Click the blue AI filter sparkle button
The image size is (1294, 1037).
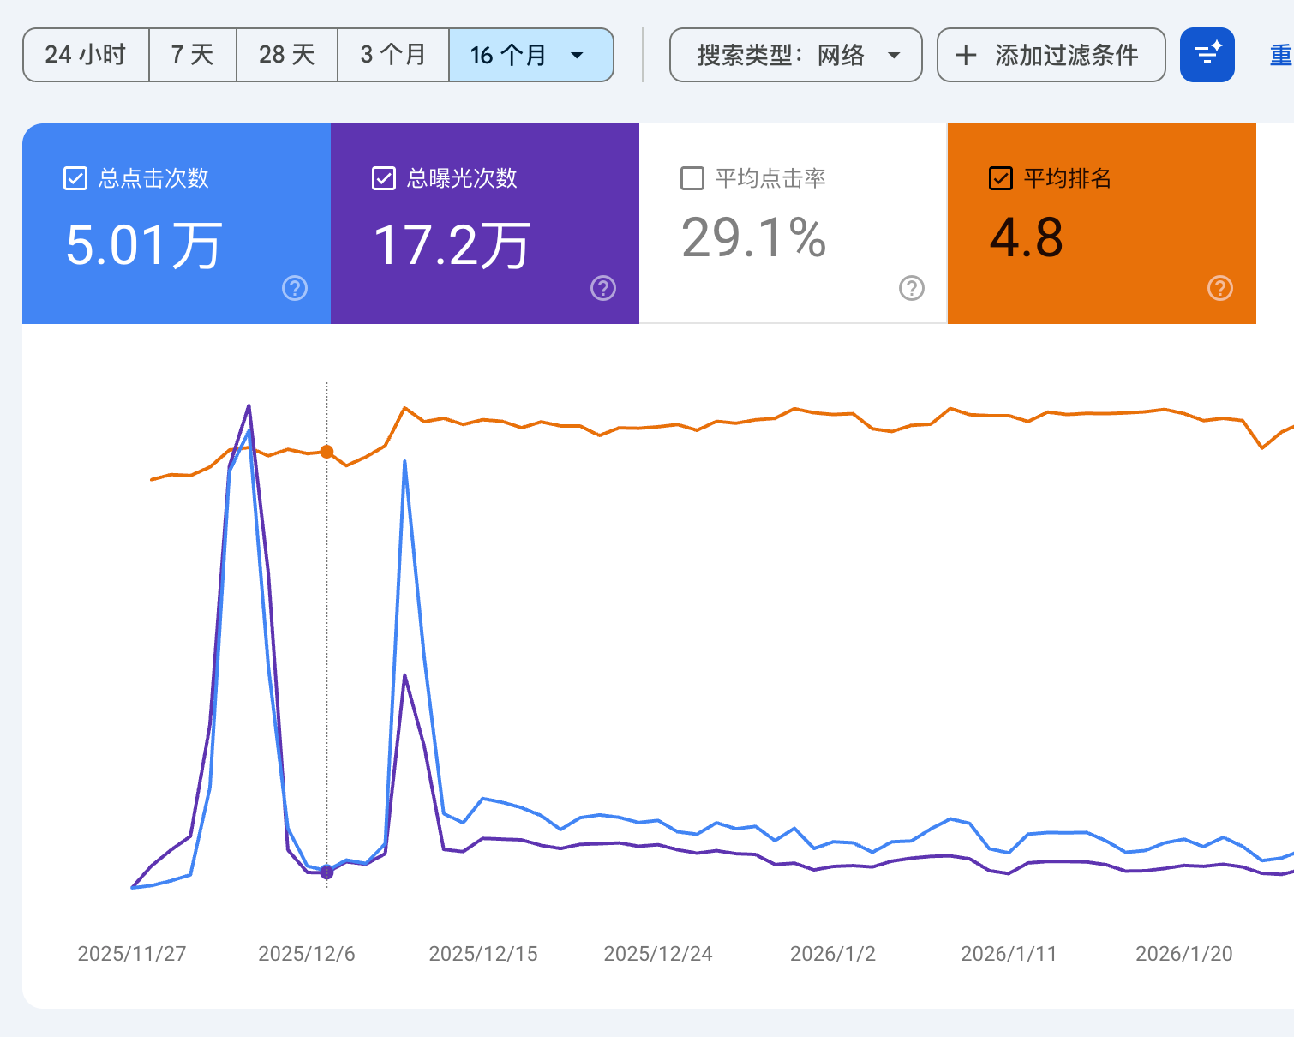[x=1207, y=55]
